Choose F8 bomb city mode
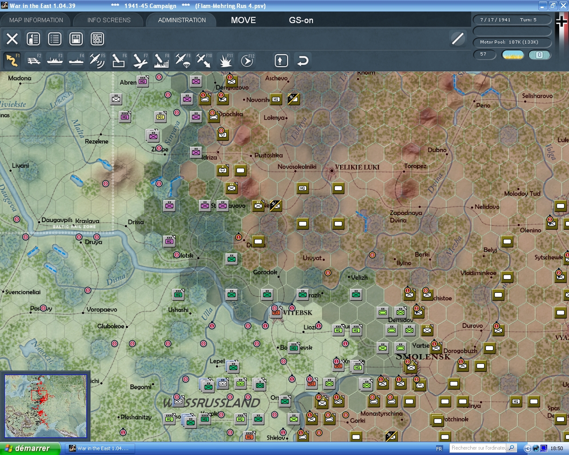The height and width of the screenshot is (455, 569). pos(161,60)
